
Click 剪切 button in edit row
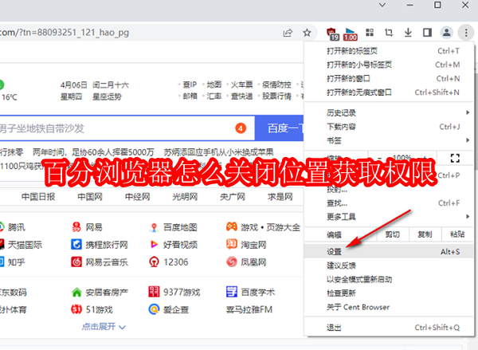click(392, 234)
